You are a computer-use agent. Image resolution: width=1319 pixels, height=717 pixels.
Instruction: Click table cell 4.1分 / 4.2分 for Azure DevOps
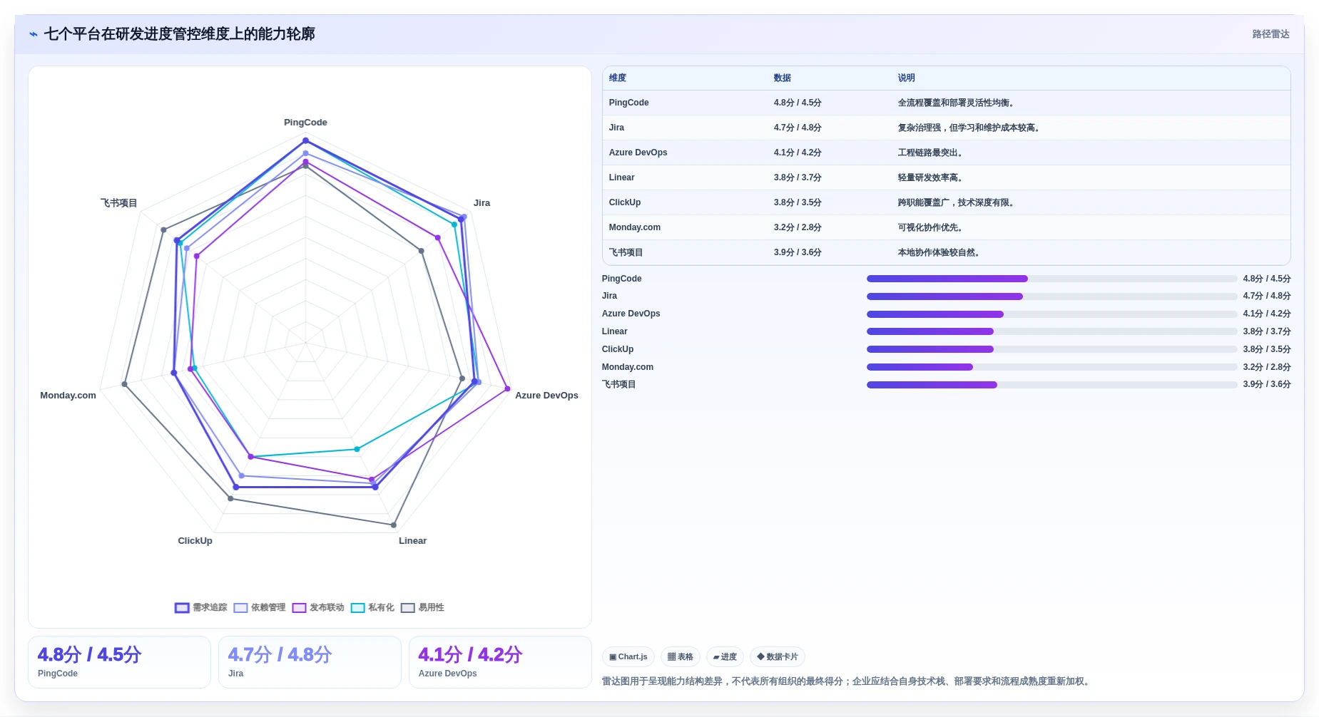coord(798,153)
